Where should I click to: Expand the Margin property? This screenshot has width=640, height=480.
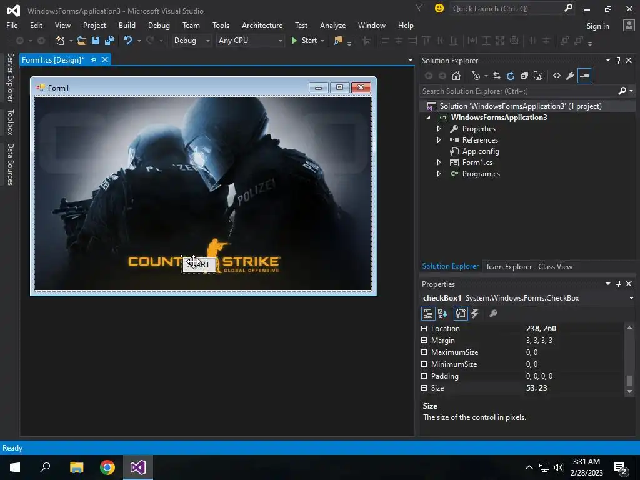424,341
